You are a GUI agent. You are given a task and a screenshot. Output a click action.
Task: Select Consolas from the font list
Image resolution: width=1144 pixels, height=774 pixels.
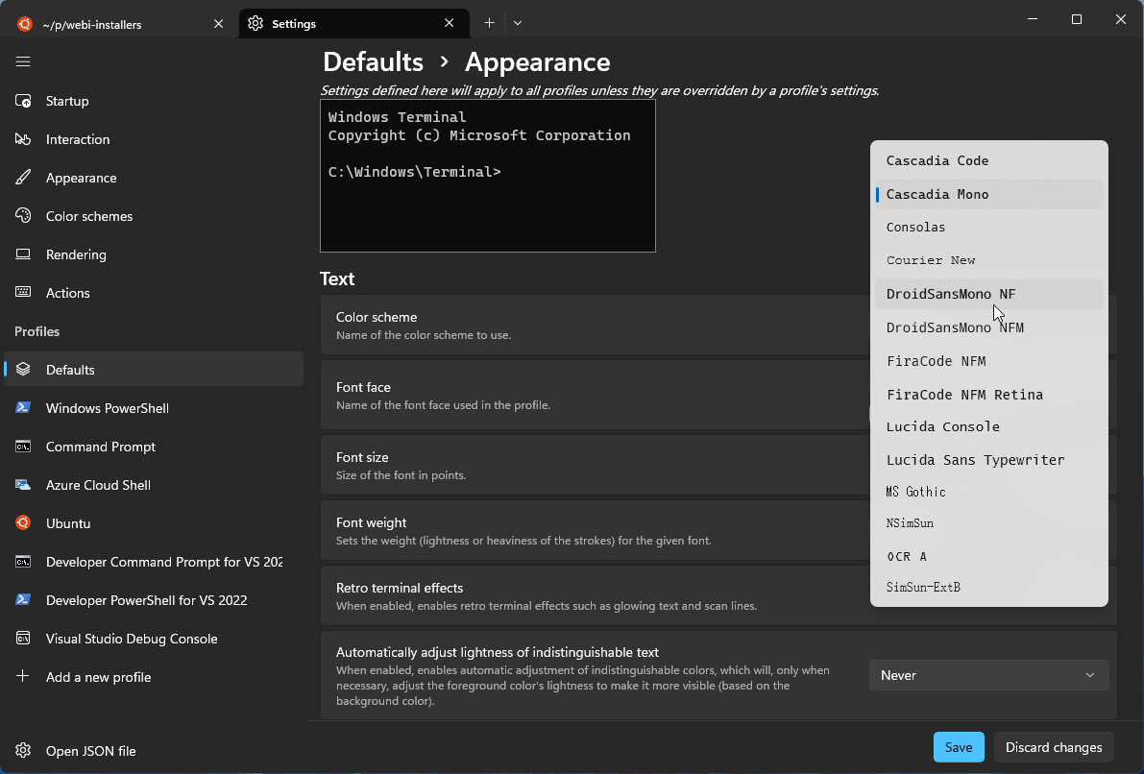click(915, 227)
